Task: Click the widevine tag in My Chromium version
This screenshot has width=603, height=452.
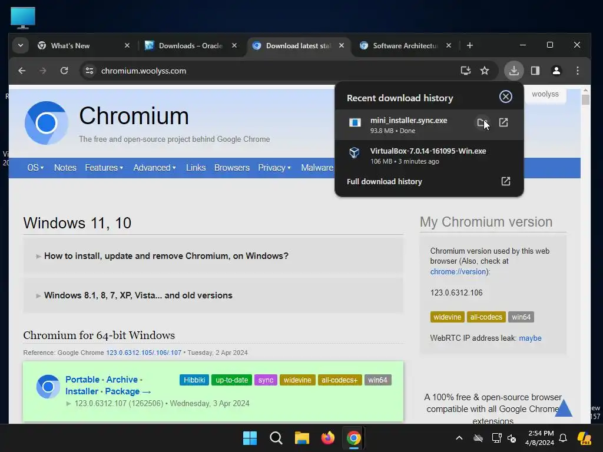Action: [x=448, y=317]
